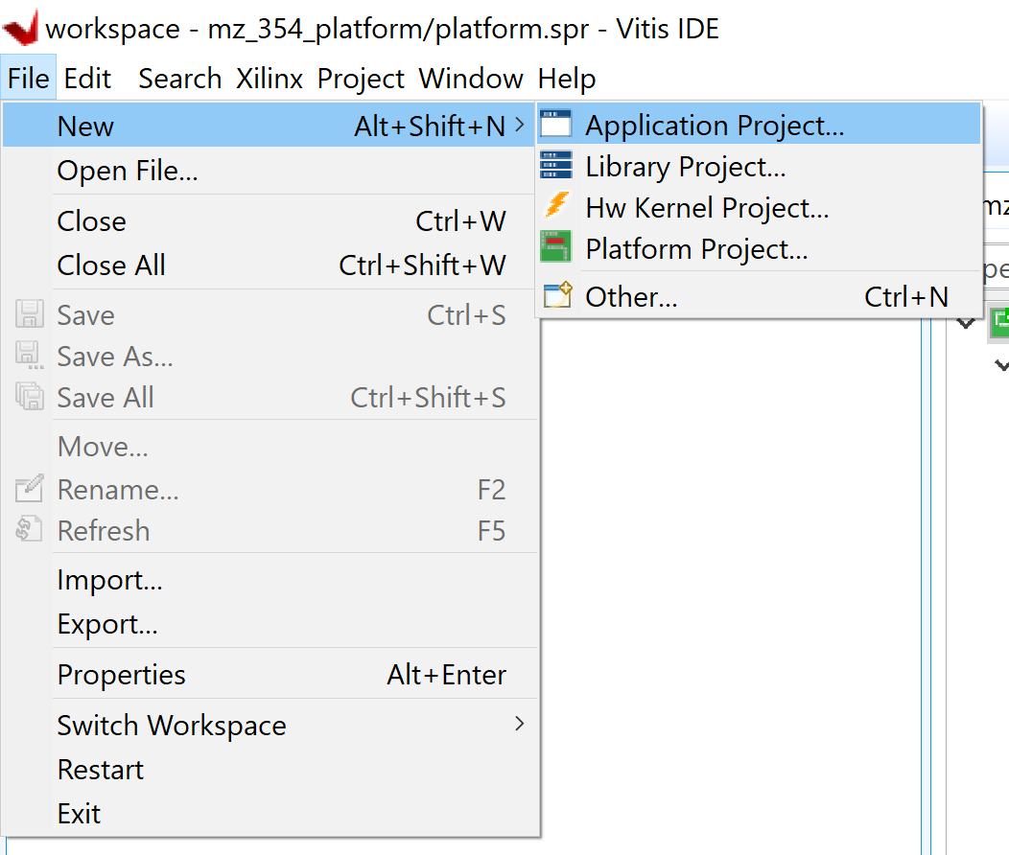The height and width of the screenshot is (855, 1009).
Task: Click the Vitis logo in the title bar
Action: 21,26
